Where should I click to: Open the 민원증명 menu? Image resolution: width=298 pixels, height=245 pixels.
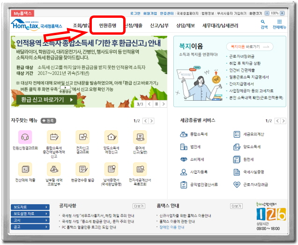point(108,25)
